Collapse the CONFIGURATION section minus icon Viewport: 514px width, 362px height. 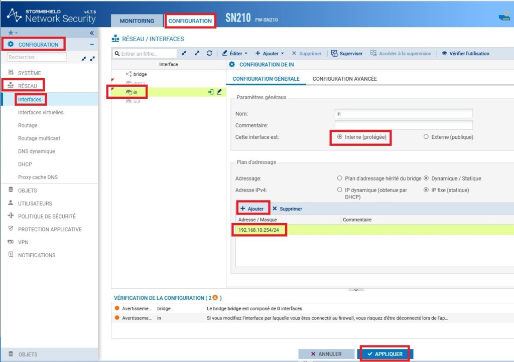point(92,44)
